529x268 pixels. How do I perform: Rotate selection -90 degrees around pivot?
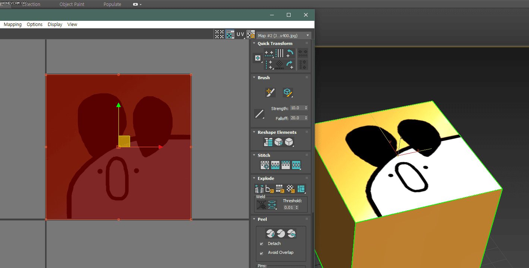(x=290, y=54)
